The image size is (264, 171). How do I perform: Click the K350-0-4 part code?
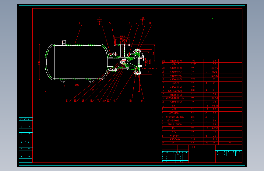pyautogui.click(x=176, y=87)
